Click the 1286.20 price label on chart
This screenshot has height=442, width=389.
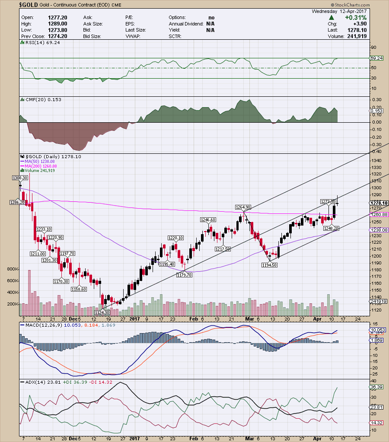pos(17,202)
